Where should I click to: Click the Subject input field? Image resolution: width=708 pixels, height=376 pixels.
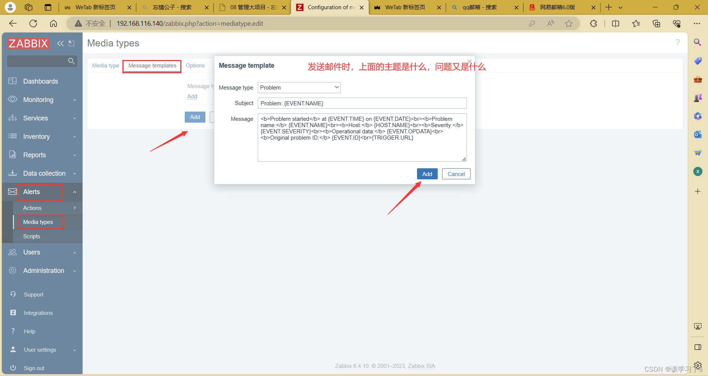[362, 103]
